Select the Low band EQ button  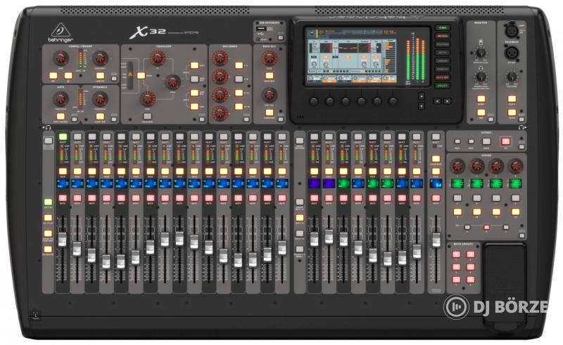coord(194,107)
